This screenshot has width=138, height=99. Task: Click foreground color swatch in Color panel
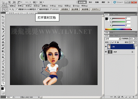[106, 19]
